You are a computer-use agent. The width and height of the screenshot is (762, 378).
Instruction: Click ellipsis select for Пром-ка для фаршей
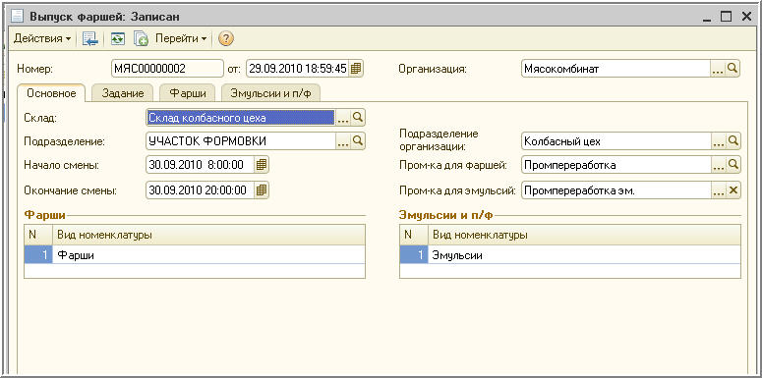click(719, 165)
